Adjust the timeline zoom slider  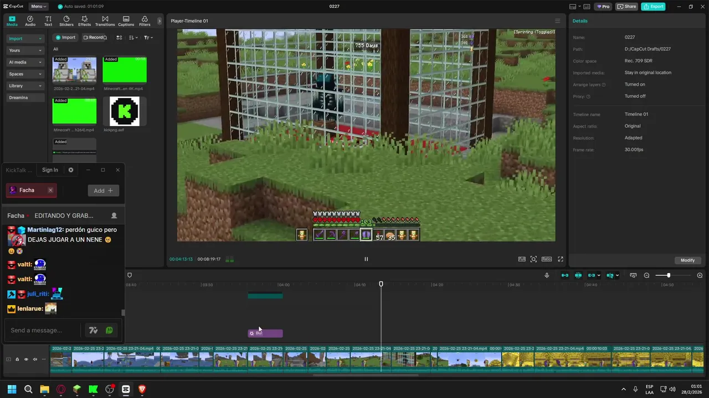[669, 275]
